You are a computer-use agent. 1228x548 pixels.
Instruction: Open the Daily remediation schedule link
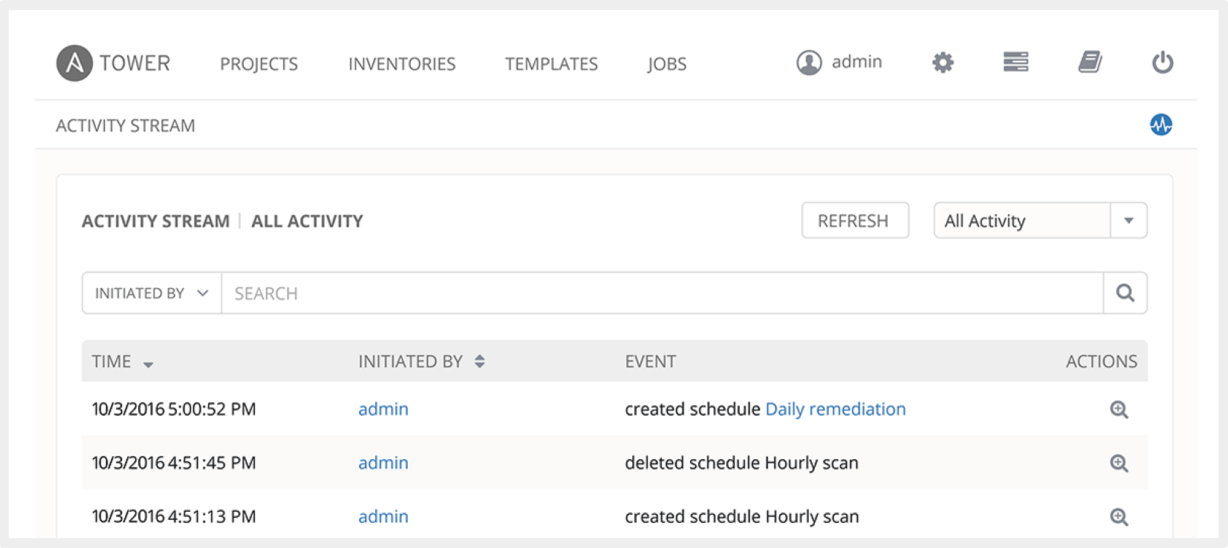click(x=835, y=409)
